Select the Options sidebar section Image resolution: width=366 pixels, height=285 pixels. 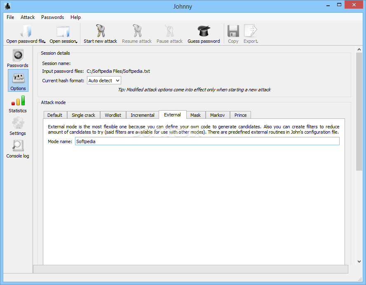[x=18, y=80]
